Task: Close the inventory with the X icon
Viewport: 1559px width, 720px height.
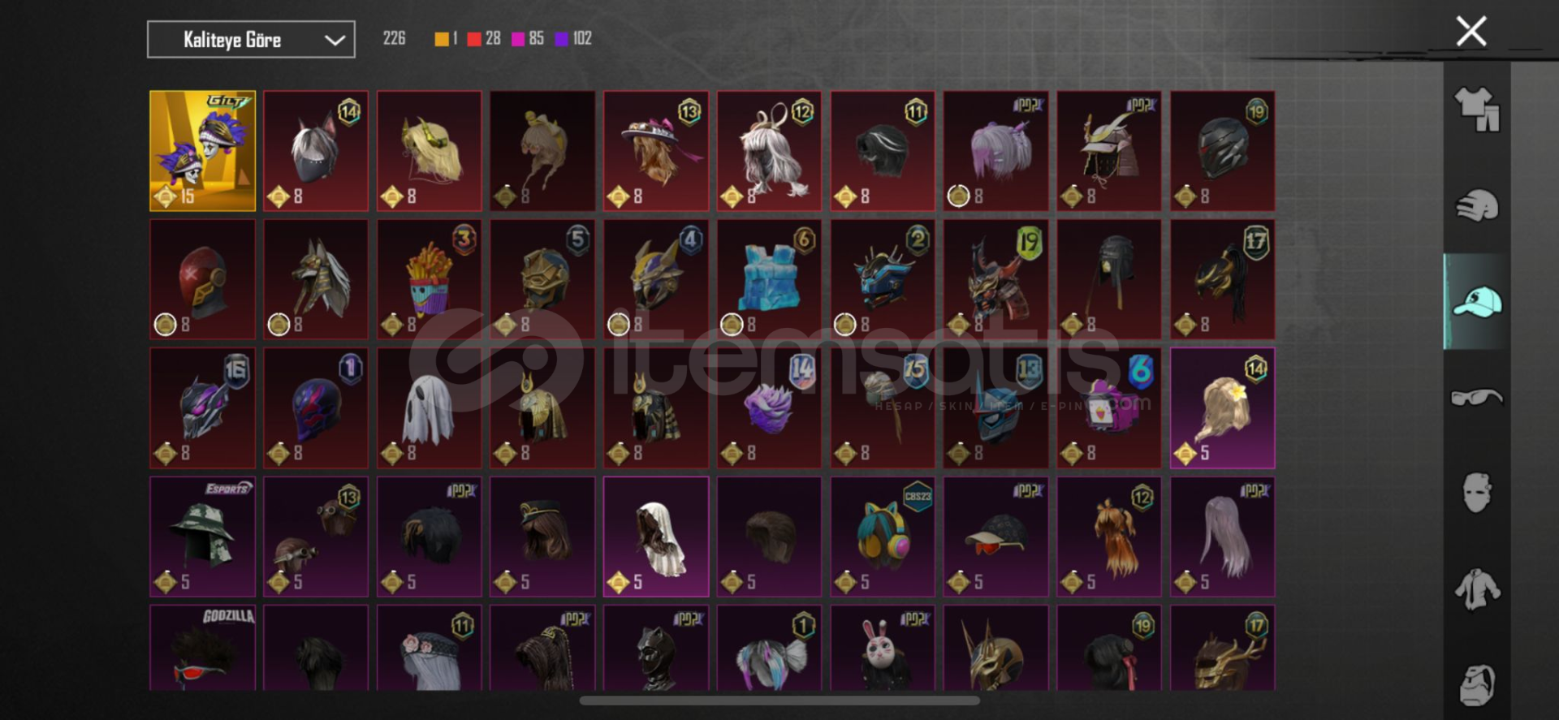Action: pyautogui.click(x=1471, y=32)
